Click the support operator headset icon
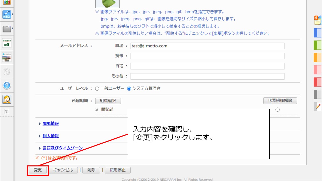This screenshot has height=181, width=322. click(x=7, y=100)
